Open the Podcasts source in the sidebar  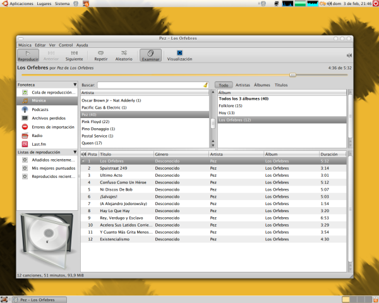coord(39,109)
